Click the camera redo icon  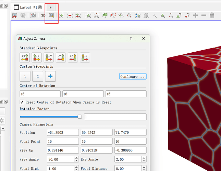tap(23, 15)
